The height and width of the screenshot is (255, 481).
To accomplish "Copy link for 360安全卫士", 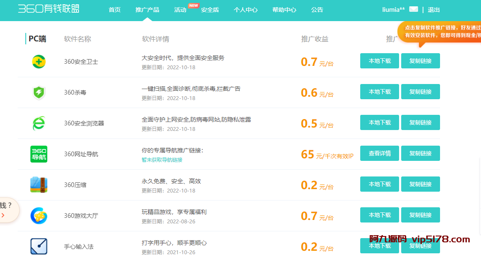I will tap(420, 61).
